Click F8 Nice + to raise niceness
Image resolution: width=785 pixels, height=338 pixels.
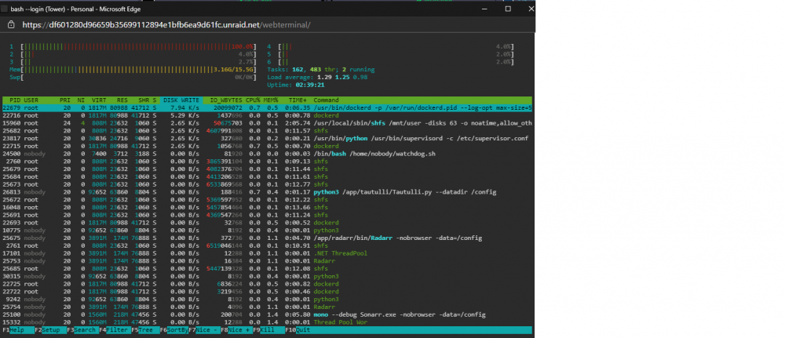[x=236, y=330]
